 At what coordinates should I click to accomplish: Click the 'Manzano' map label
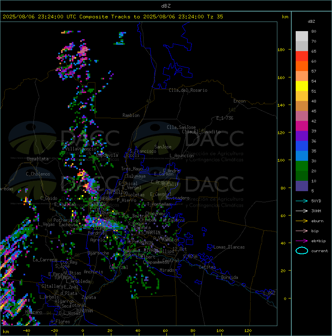(34, 312)
